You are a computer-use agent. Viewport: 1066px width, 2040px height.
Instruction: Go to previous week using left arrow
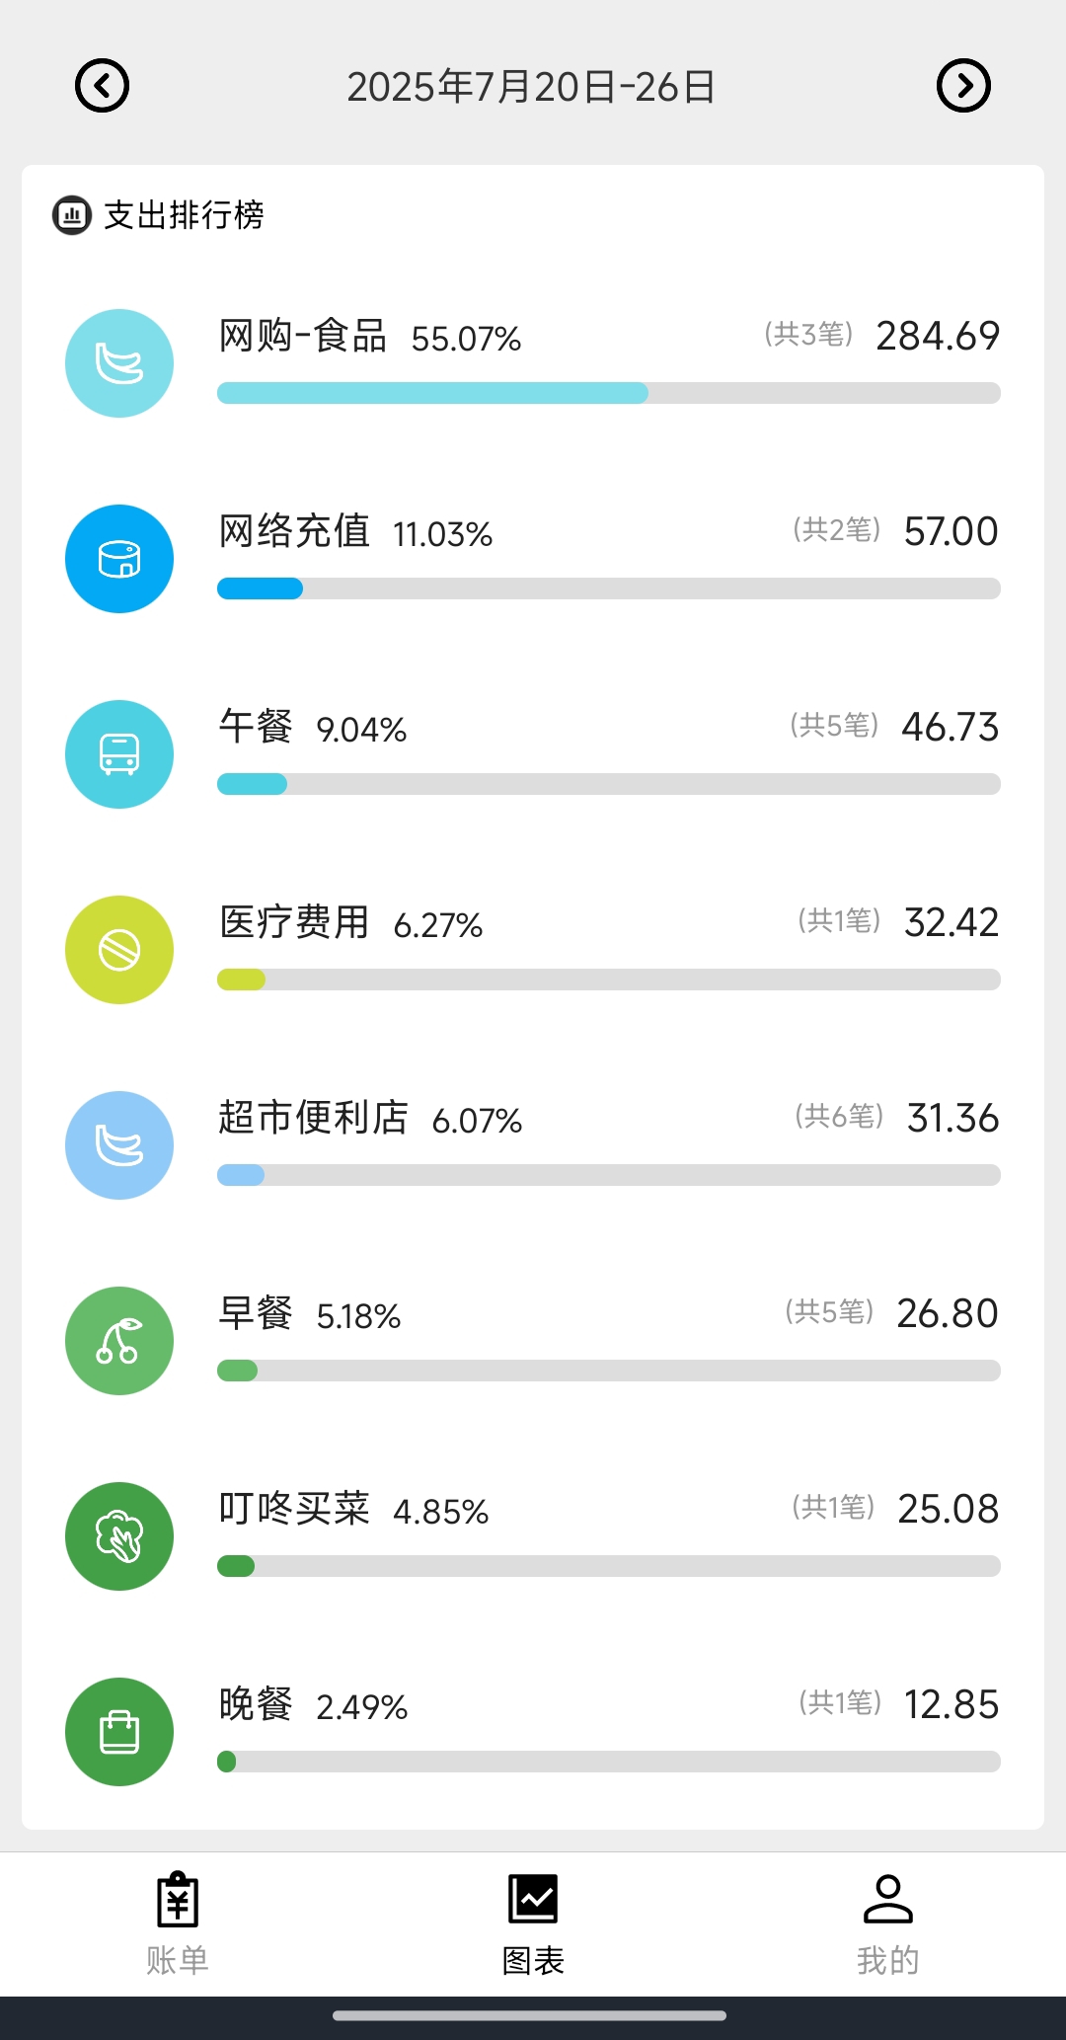point(103,86)
